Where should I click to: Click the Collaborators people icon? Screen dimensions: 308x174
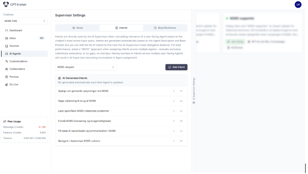click(x=6, y=69)
